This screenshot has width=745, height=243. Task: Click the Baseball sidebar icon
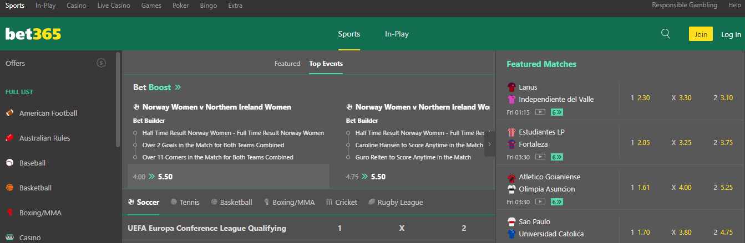9,163
